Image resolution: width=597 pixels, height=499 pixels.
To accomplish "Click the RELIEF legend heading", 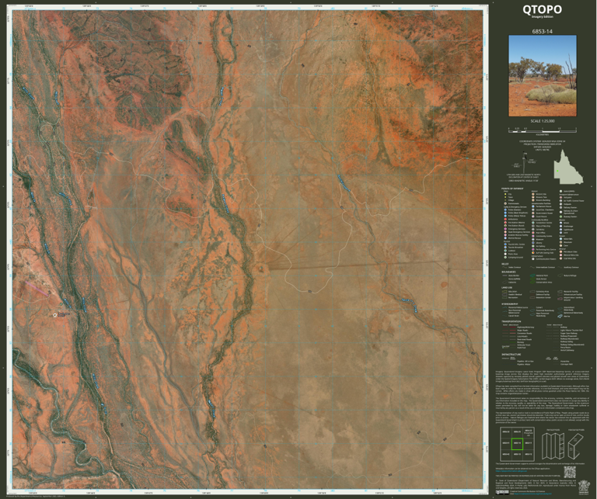I will [x=504, y=264].
